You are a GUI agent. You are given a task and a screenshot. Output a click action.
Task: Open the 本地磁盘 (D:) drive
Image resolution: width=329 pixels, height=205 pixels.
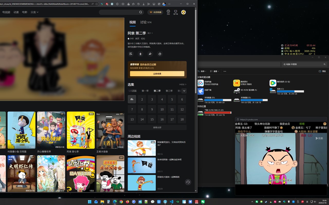[x=214, y=100]
